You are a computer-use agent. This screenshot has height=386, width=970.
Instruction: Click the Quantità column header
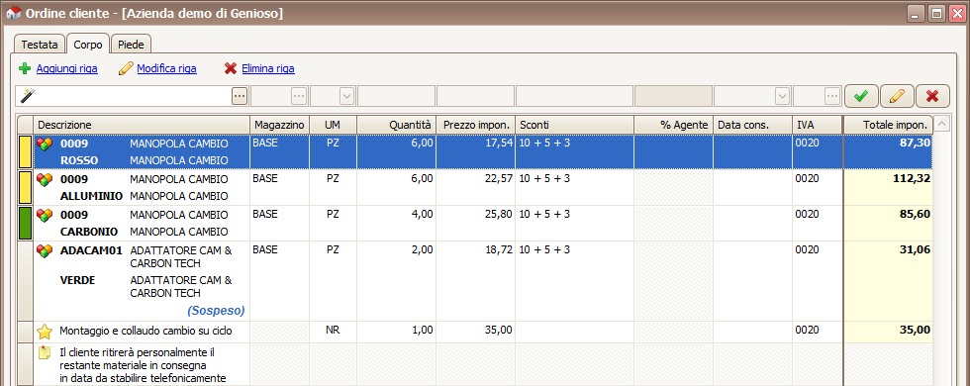pos(397,125)
